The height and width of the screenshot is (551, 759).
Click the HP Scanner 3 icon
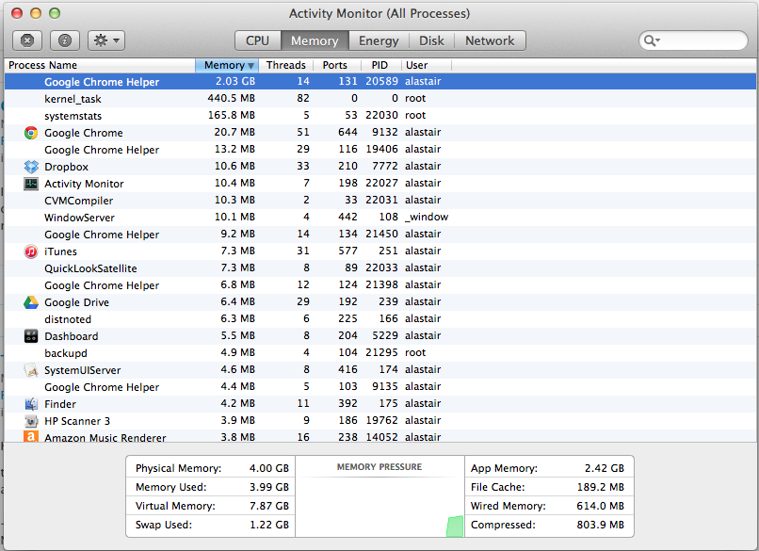(x=31, y=421)
